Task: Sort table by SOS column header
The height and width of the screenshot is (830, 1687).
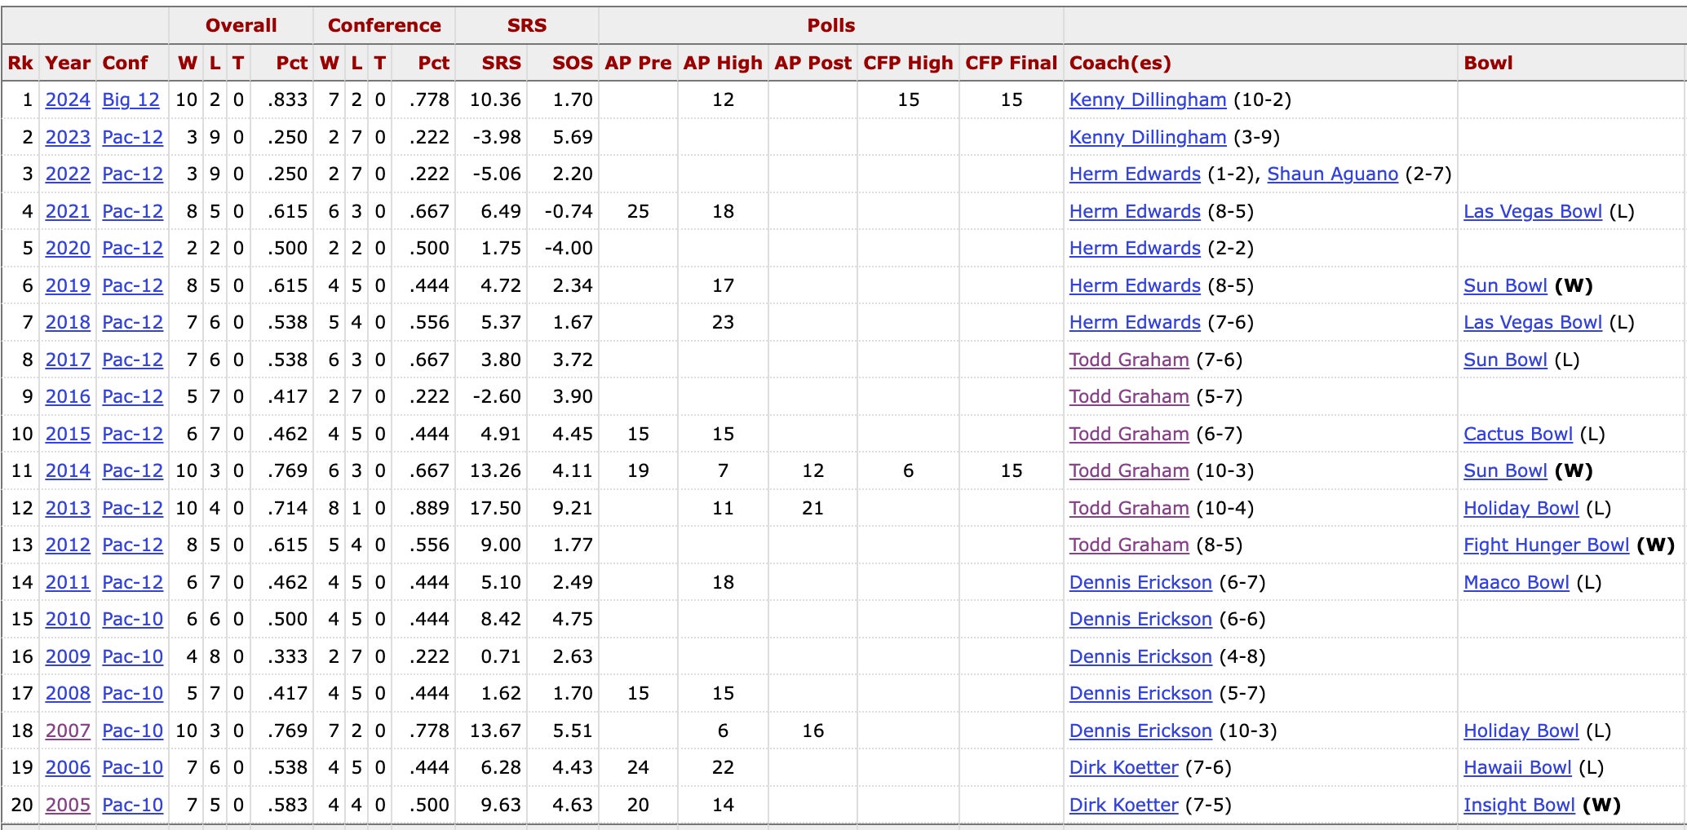Action: click(x=572, y=63)
